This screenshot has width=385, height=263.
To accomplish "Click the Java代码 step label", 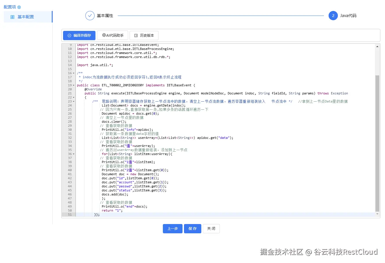I will point(348,16).
